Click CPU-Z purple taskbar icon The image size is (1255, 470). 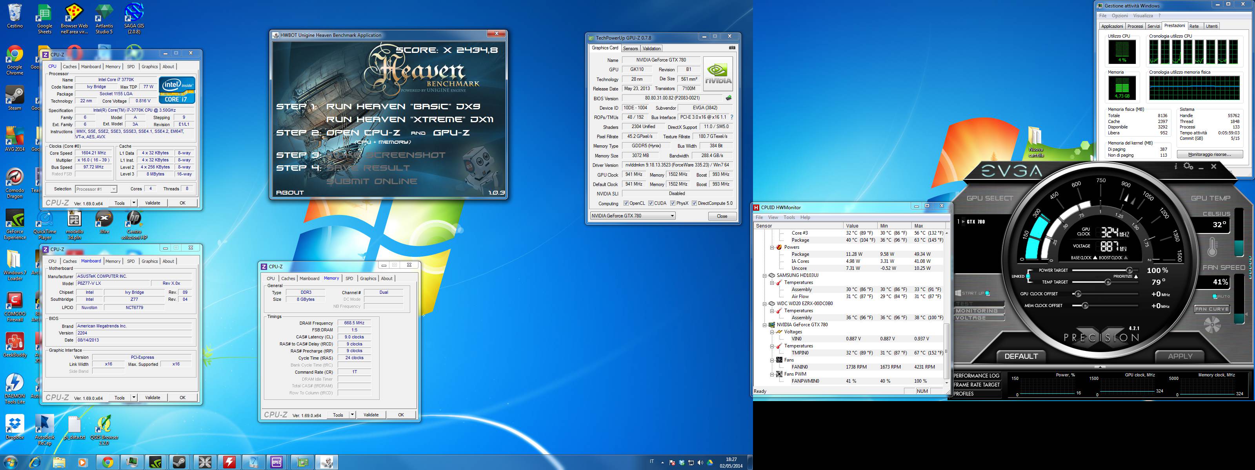tap(276, 462)
